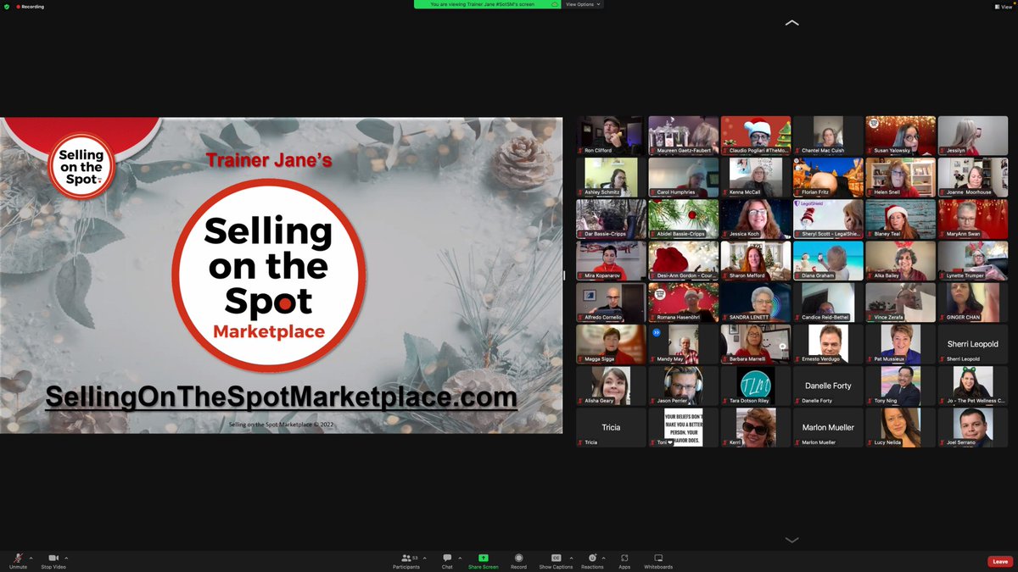Select Danelle Forty's name tile
The width and height of the screenshot is (1018, 572).
(829, 386)
